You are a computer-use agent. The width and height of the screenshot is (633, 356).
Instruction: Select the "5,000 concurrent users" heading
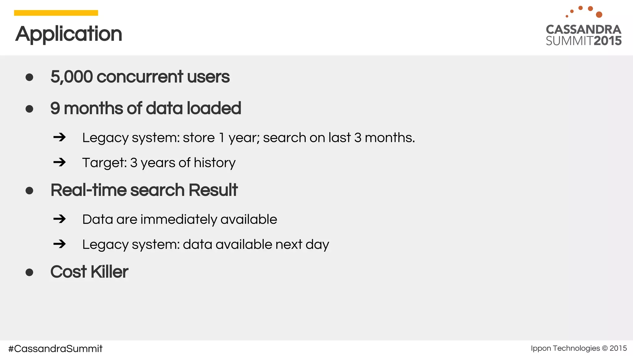140,77
